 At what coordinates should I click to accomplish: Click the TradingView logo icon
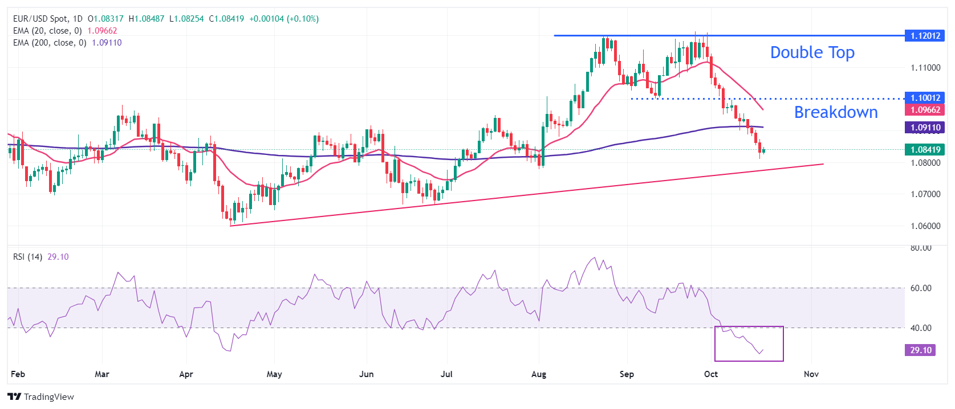coord(14,397)
